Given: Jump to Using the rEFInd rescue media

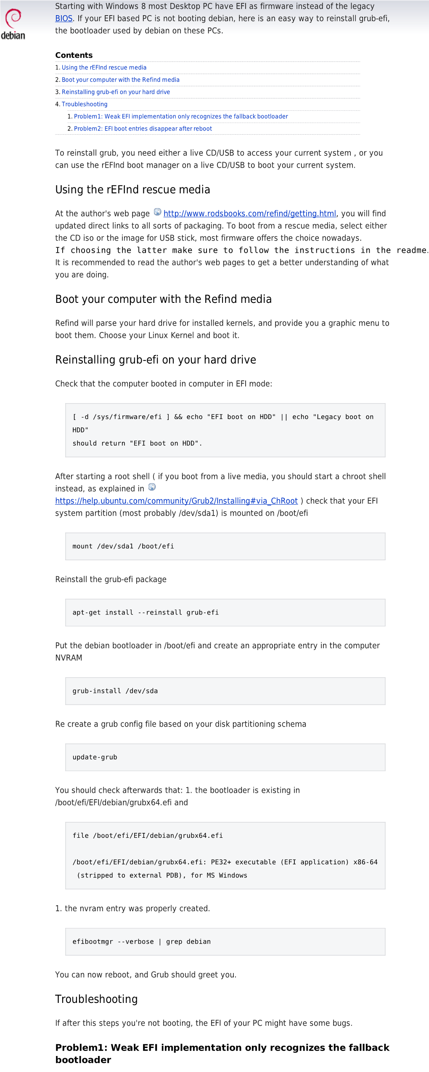Looking at the screenshot, I should click(x=104, y=67).
